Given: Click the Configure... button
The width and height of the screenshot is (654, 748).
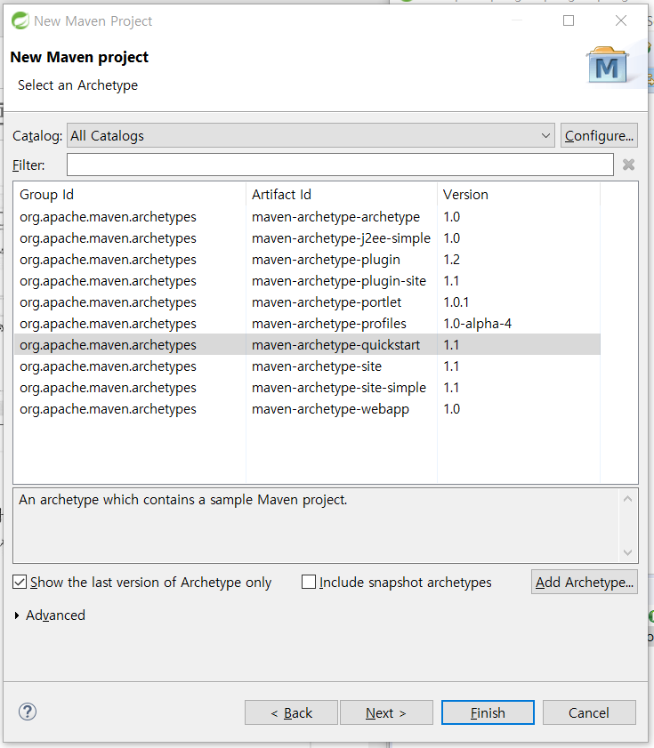Looking at the screenshot, I should (599, 135).
